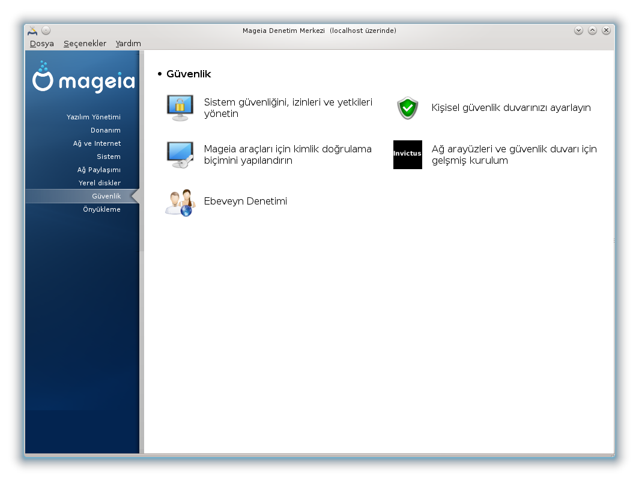Open the 'Ebeveyn Denetimi' text link
The image size is (639, 481).
coord(245,202)
